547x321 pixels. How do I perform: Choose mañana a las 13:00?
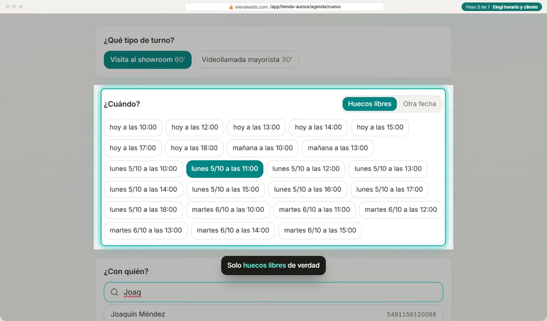click(x=338, y=148)
